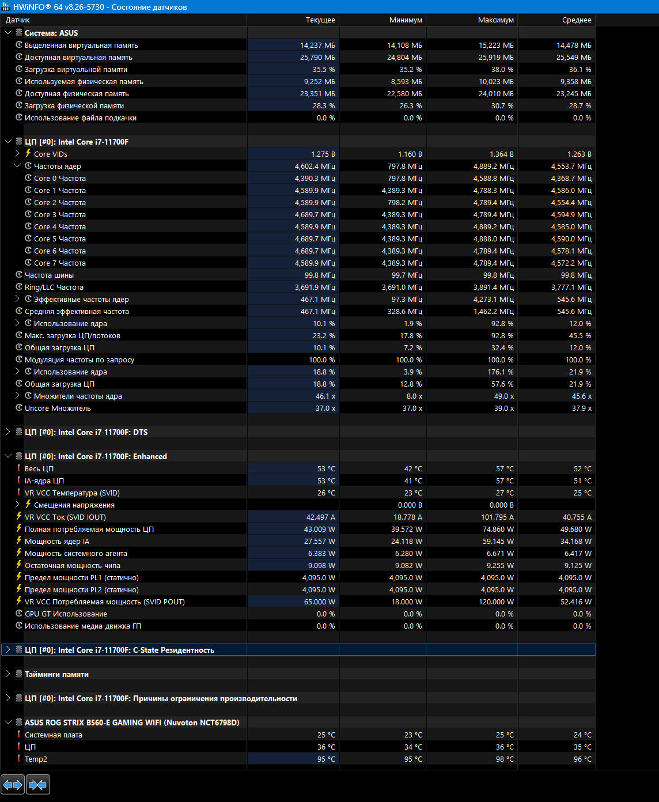Click lightning icon beside Смещения напряжения
Screen dimensions: 659x802
(28, 504)
